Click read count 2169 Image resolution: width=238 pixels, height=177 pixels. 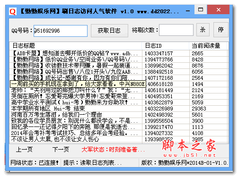pos(197,96)
